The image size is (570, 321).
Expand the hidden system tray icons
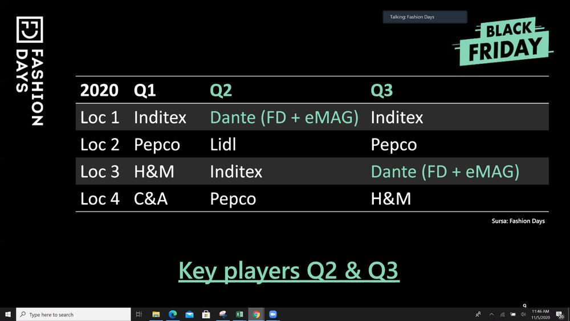[x=491, y=315]
